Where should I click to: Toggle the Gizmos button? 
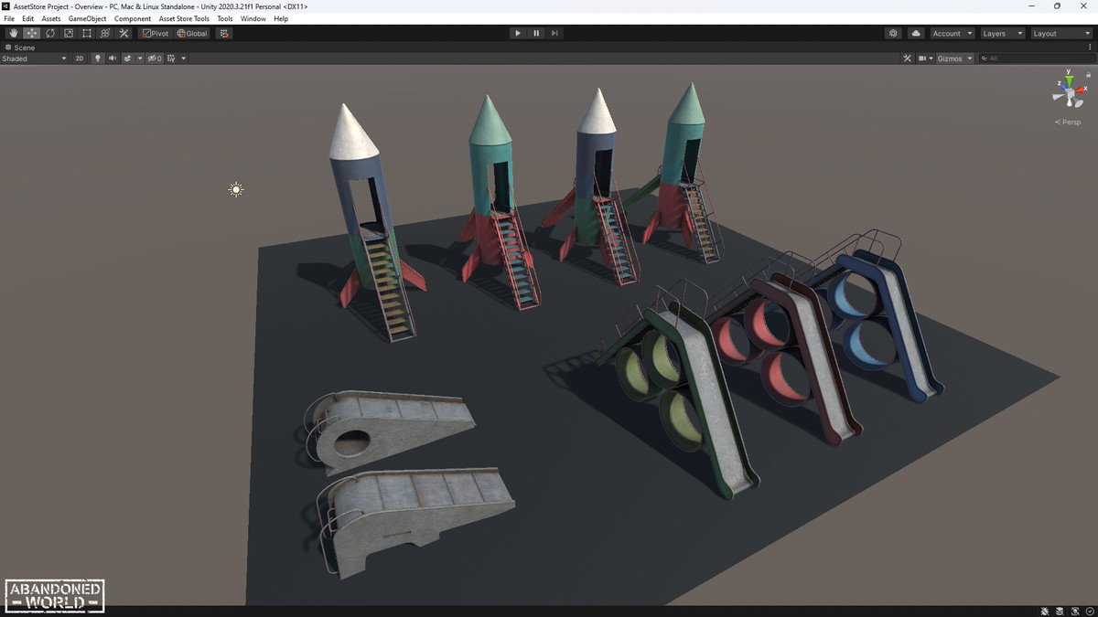click(x=950, y=59)
